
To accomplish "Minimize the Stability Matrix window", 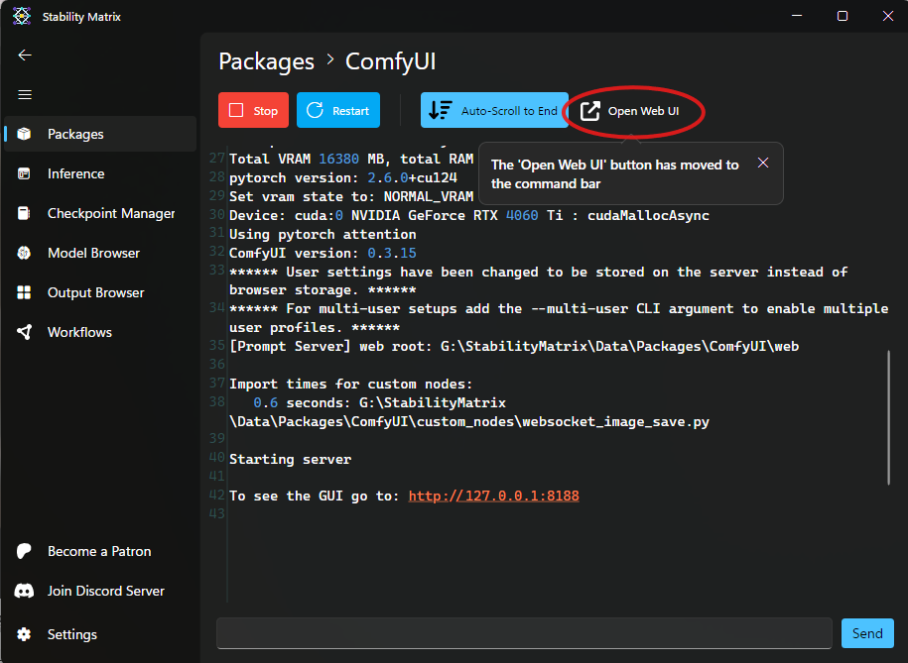I will (x=798, y=16).
